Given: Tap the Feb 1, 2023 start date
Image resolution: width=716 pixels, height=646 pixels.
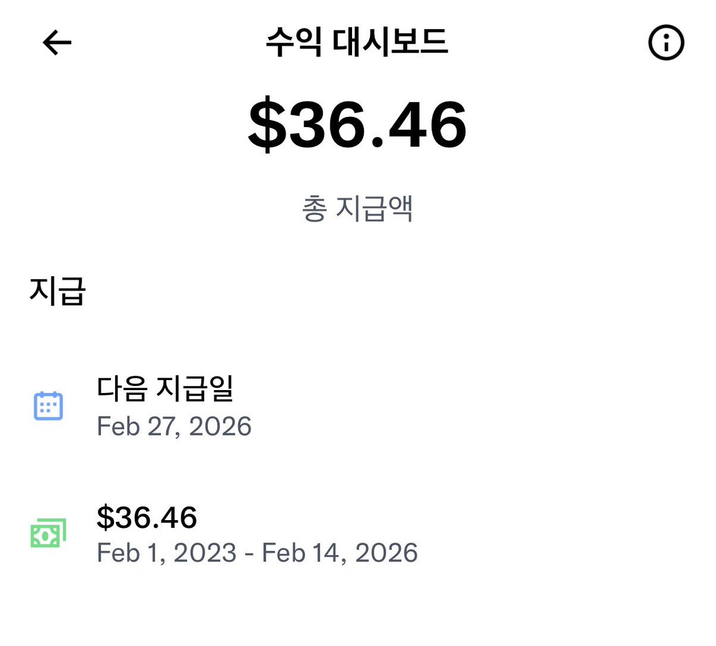Looking at the screenshot, I should [x=167, y=553].
